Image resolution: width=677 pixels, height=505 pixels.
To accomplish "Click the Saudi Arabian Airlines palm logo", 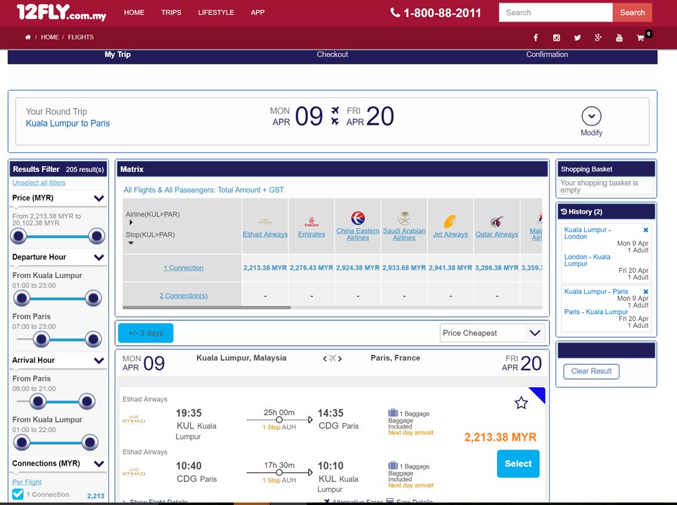I will (404, 218).
